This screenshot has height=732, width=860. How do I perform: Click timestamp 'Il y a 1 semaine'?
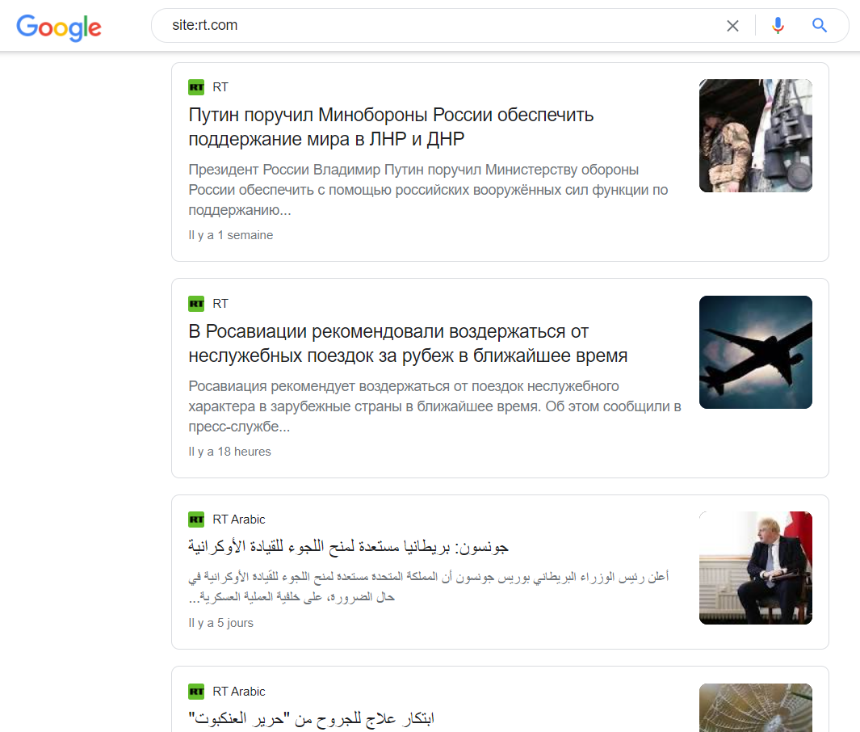point(230,235)
